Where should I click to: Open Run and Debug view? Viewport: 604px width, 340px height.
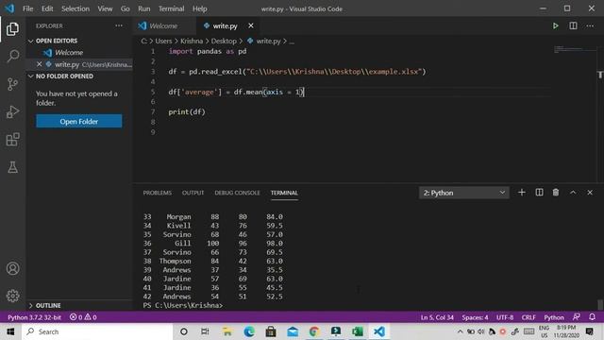pos(12,111)
